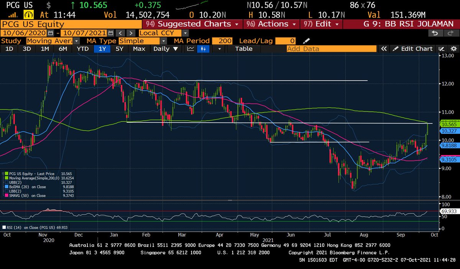The height and width of the screenshot is (269, 460).
Task: Click the end date field 10/07/2021
Action: [x=83, y=33]
